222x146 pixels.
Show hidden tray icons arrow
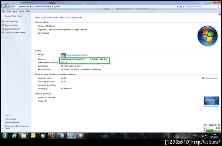199,136
